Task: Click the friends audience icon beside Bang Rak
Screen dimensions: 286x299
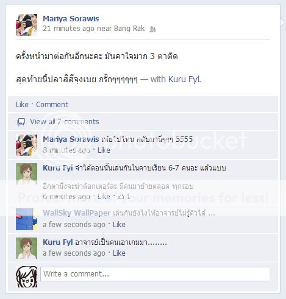Action: (152, 29)
